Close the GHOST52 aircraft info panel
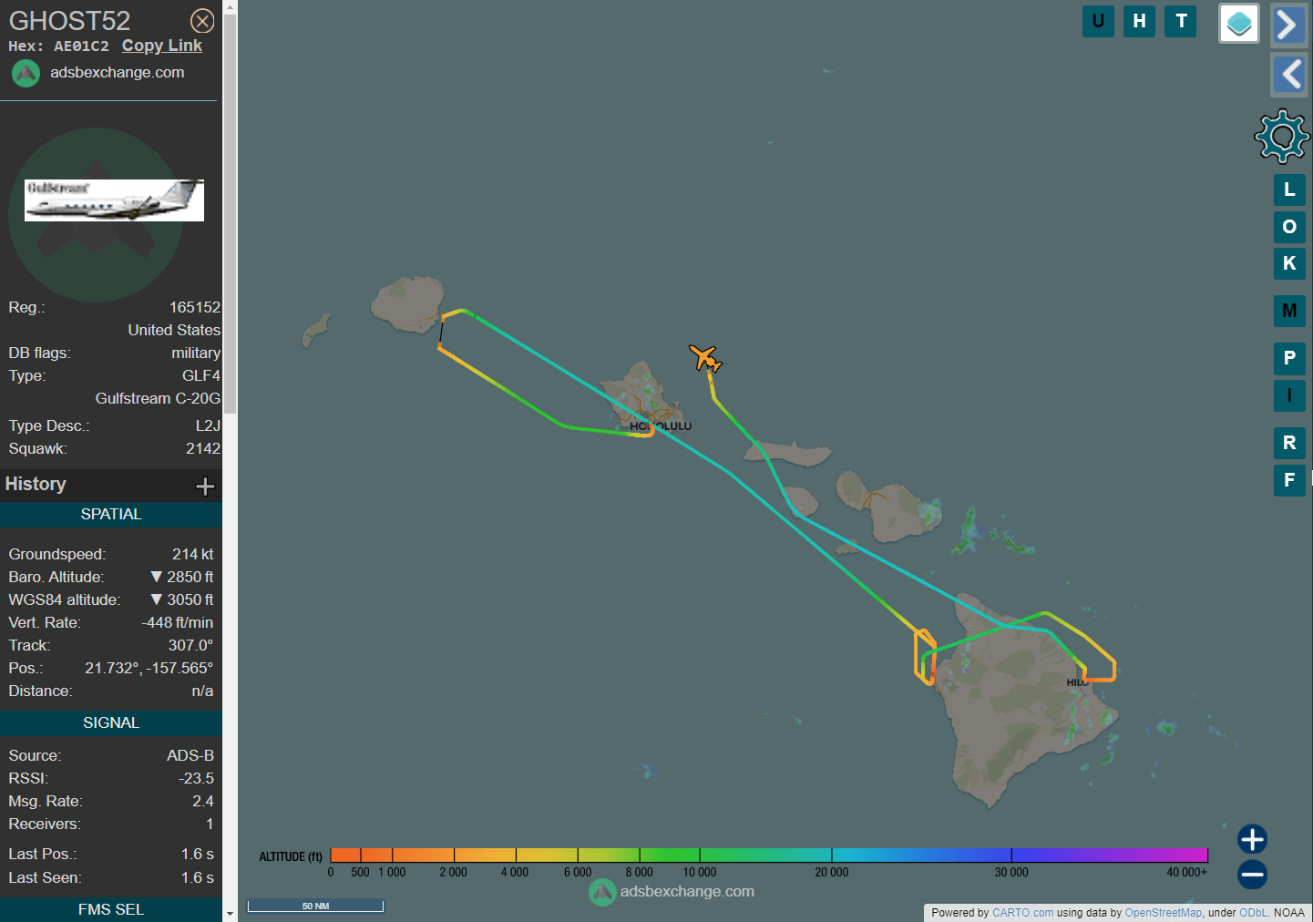 [202, 21]
